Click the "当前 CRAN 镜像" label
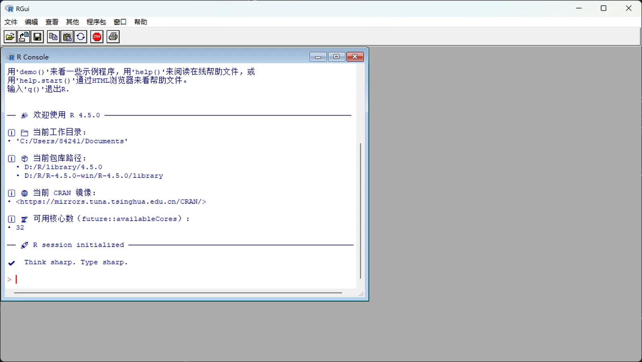The height and width of the screenshot is (362, 642). 65,193
